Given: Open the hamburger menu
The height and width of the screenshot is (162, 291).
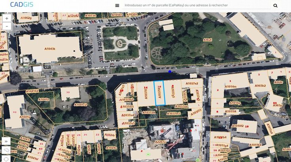Looking at the screenshot, I should (117, 6).
